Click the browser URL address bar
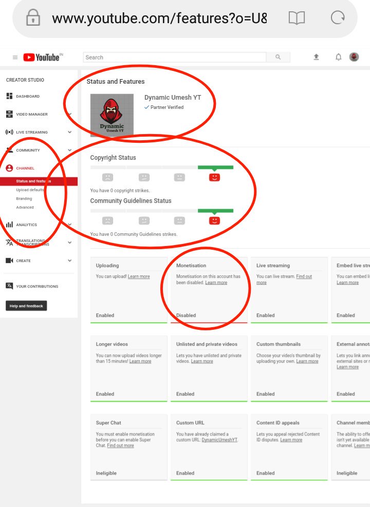Viewport: 370px width, 507px height. tap(159, 18)
